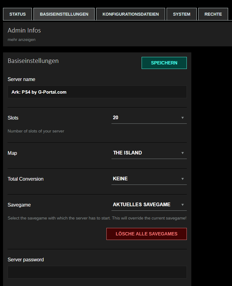Click the Basiseinstellungen panel heading

point(33,61)
